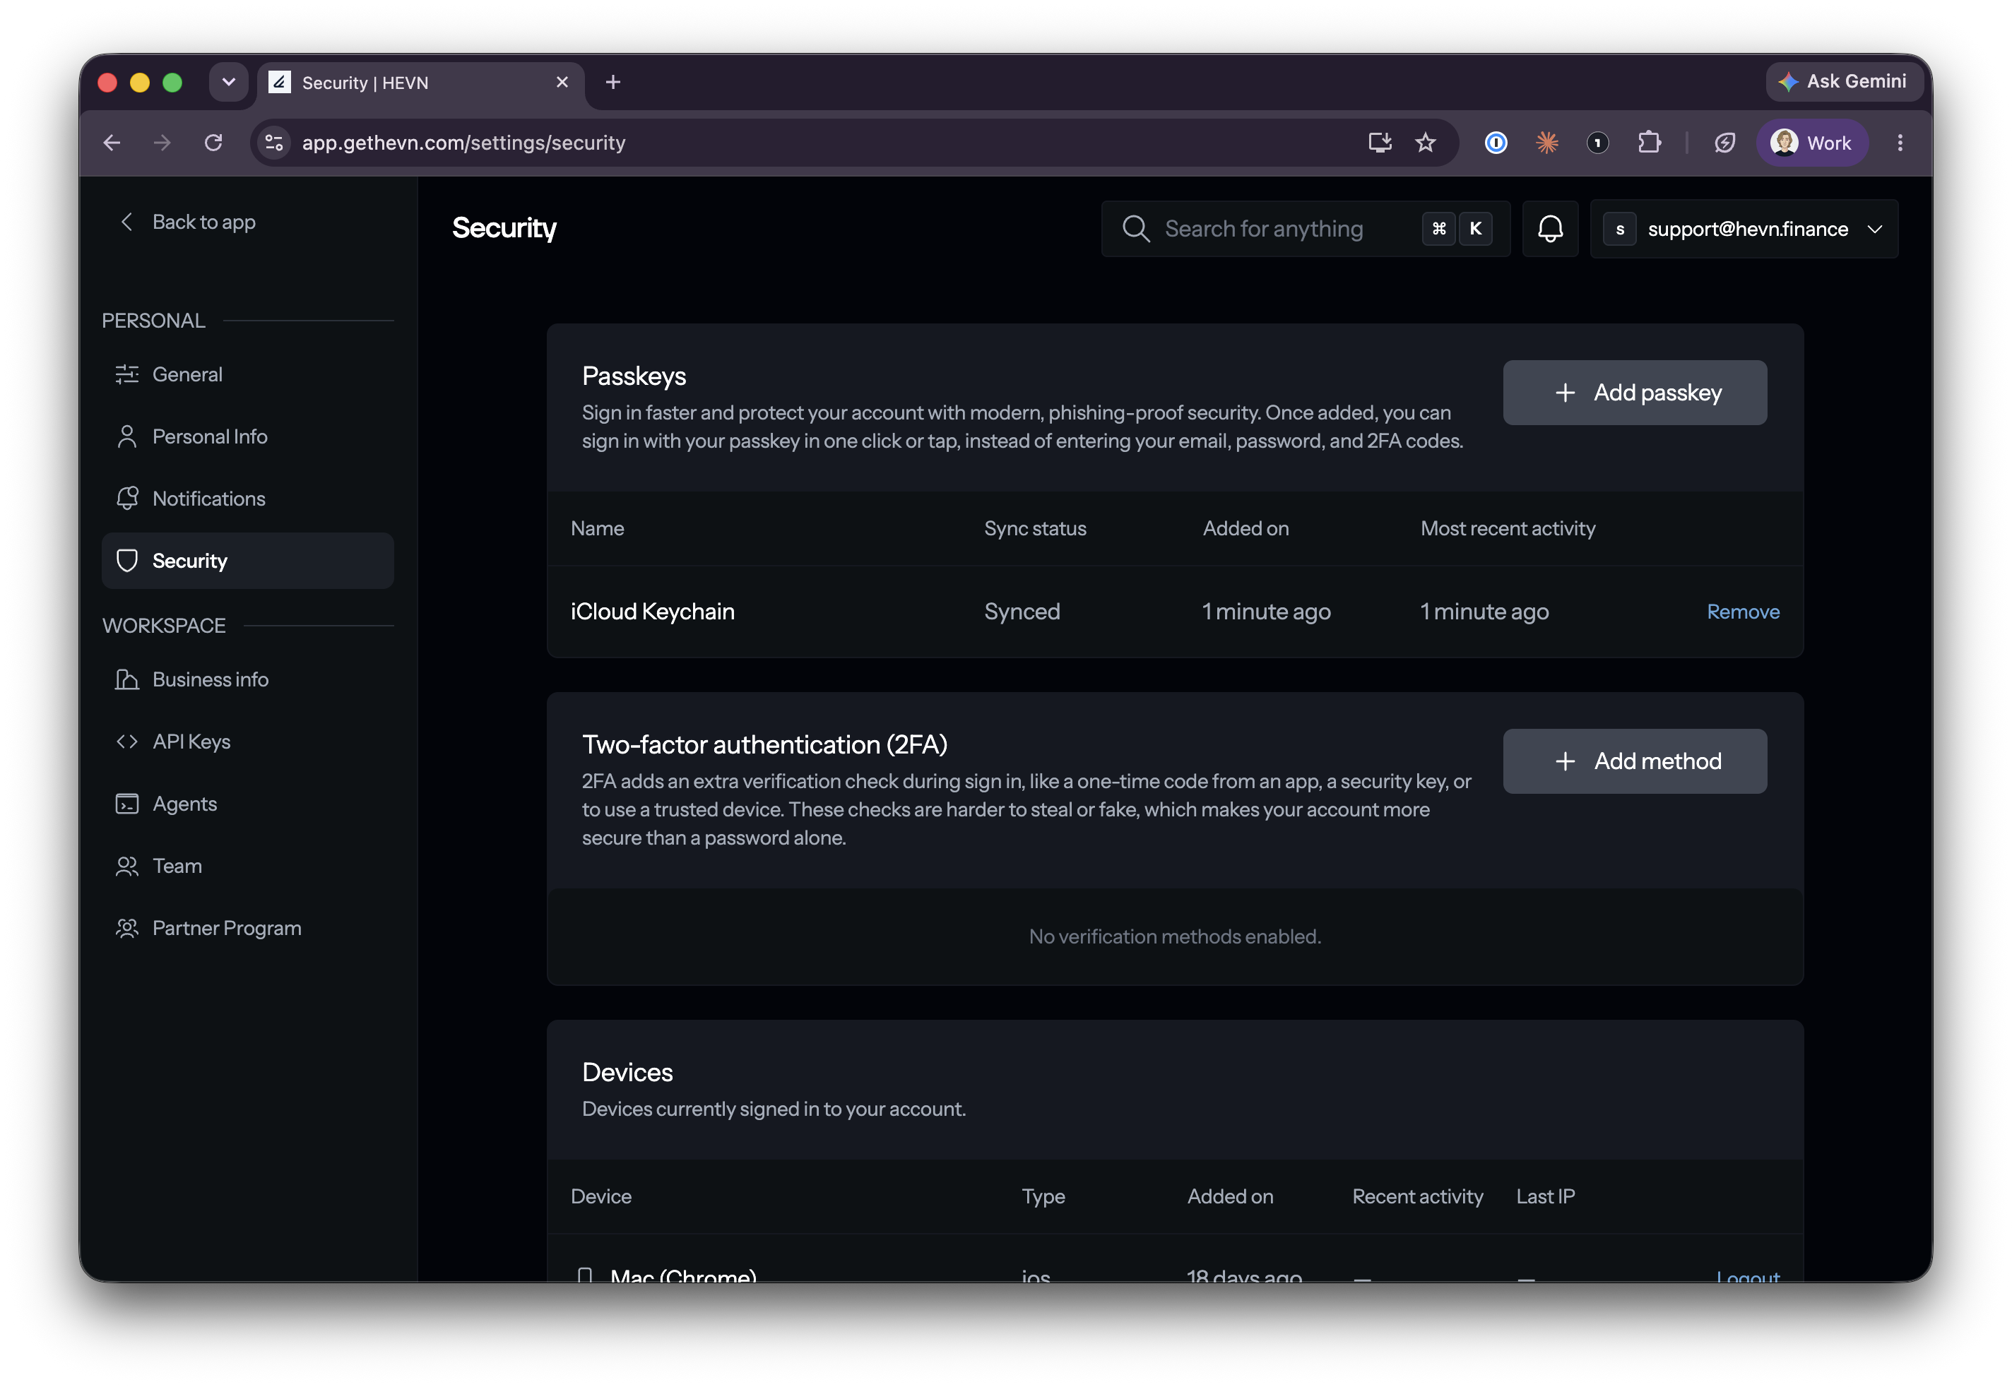Click the Synced status cell

click(1022, 612)
